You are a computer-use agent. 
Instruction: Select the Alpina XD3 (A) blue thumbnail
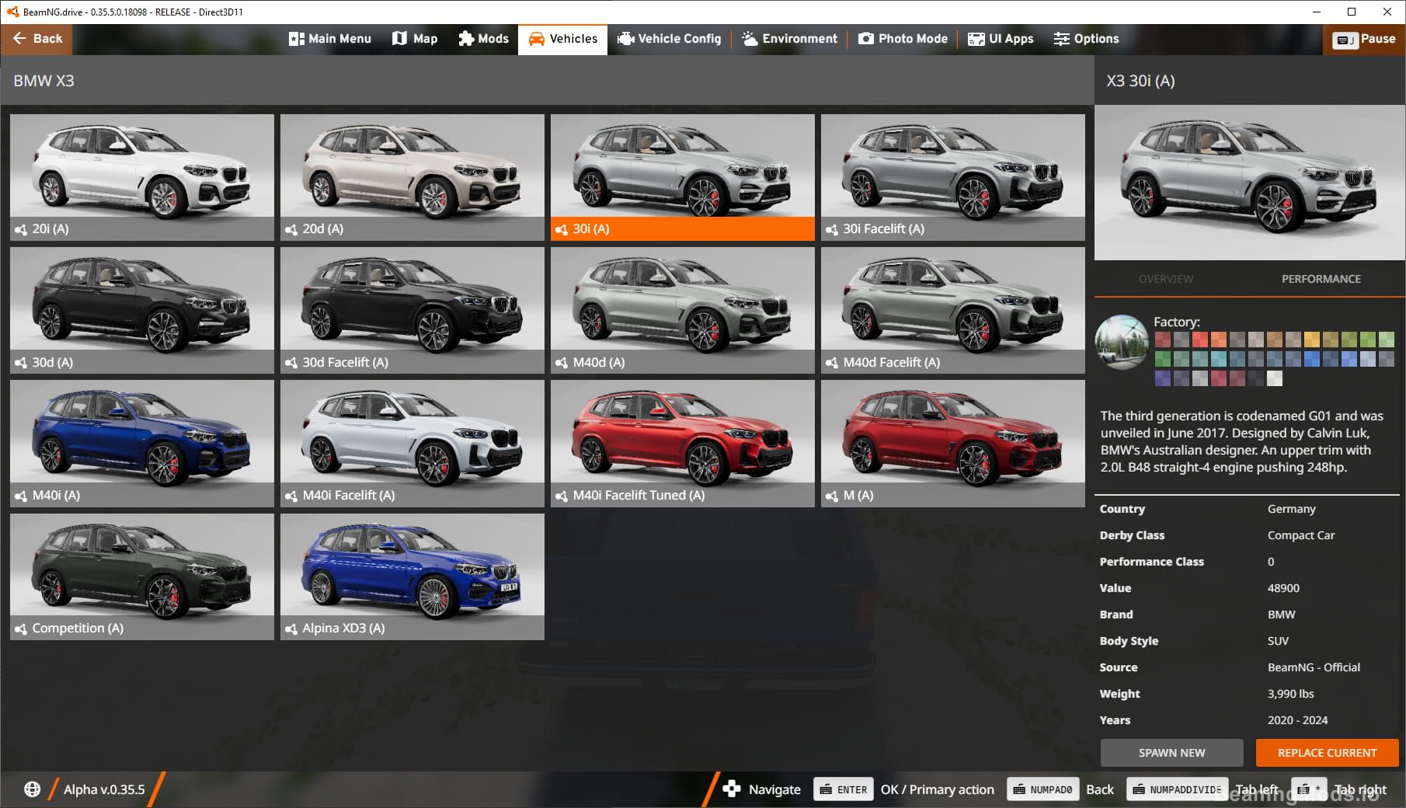tap(412, 576)
